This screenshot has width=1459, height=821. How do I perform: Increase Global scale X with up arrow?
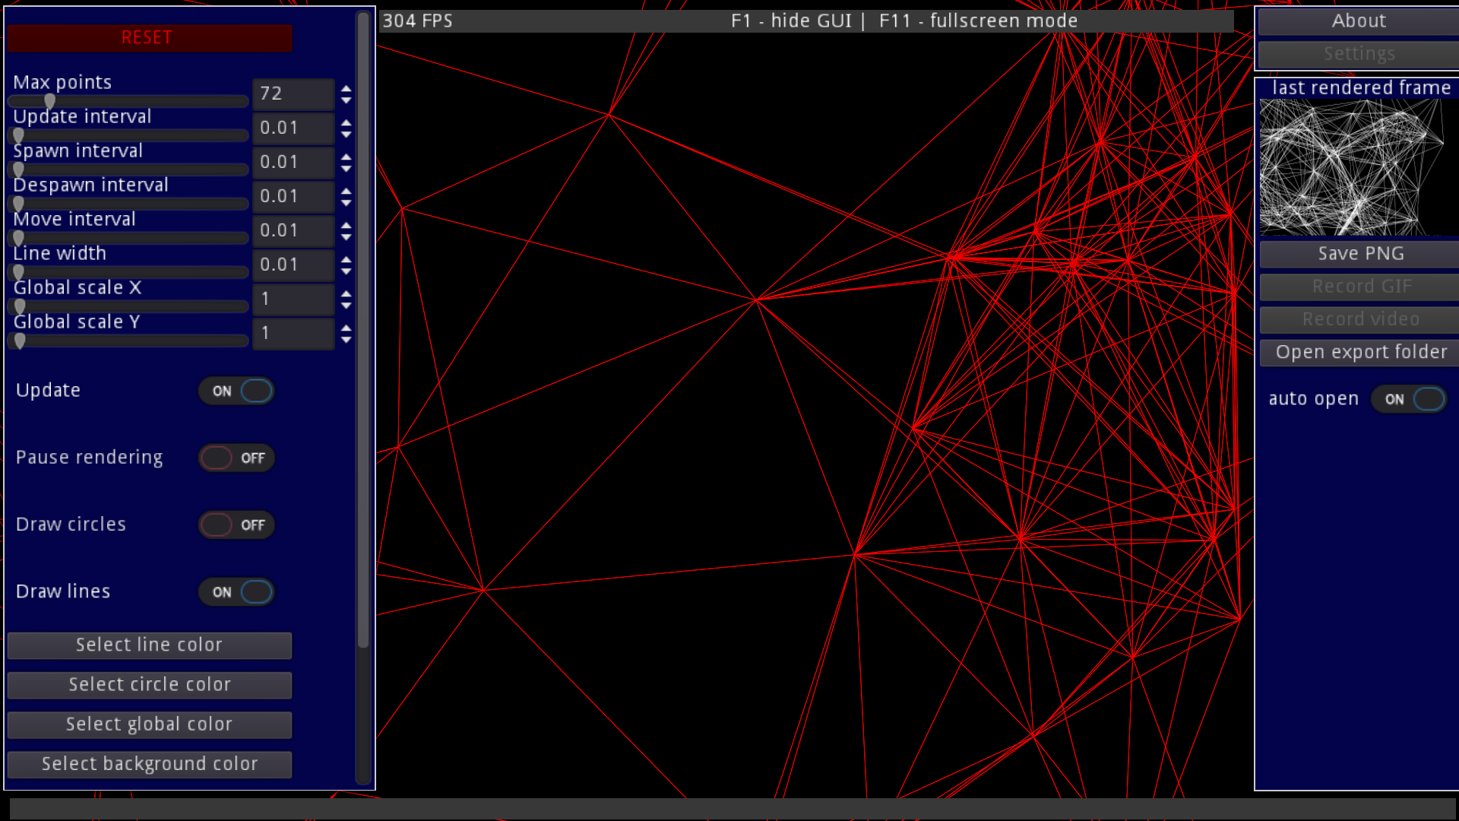coord(347,293)
